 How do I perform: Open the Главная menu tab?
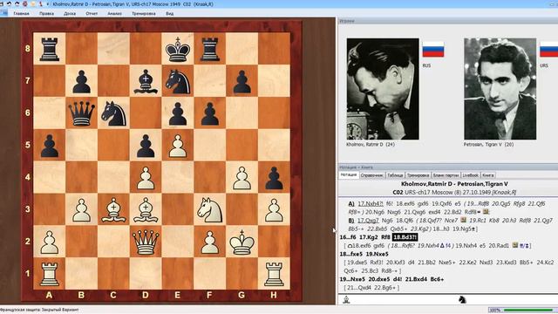coord(21,14)
